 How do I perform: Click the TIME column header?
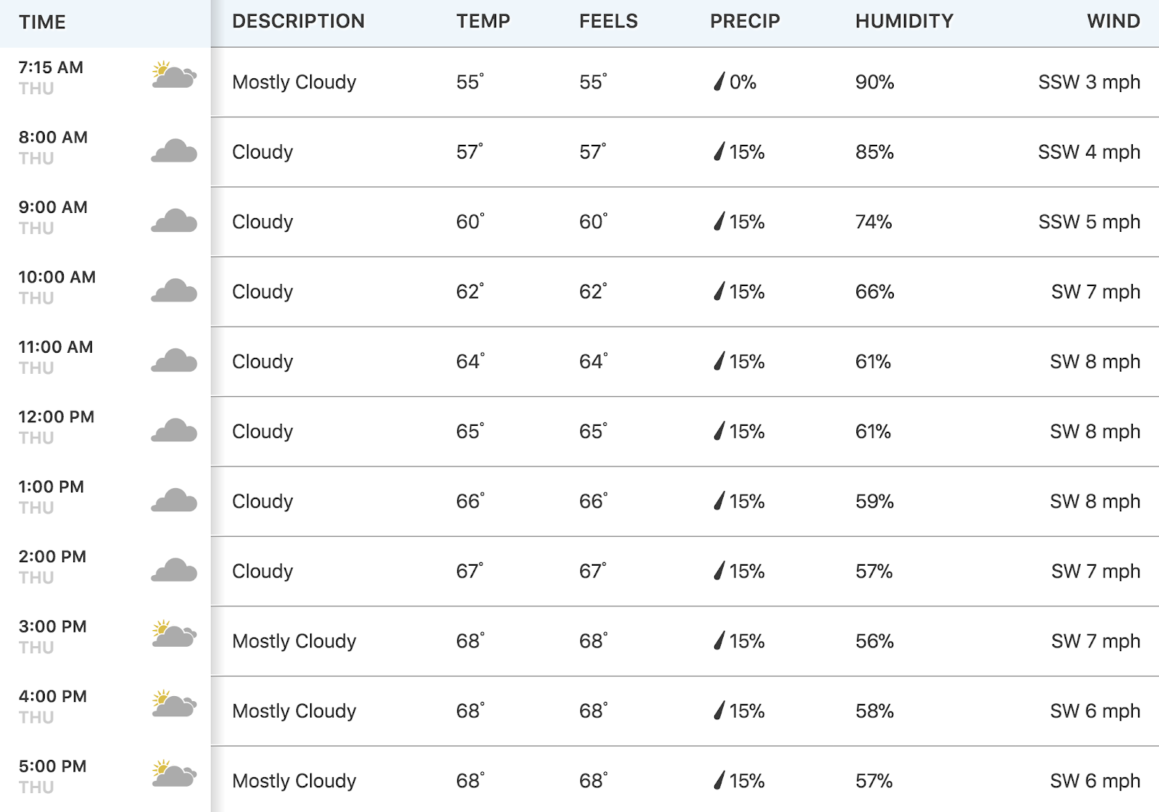coord(43,22)
